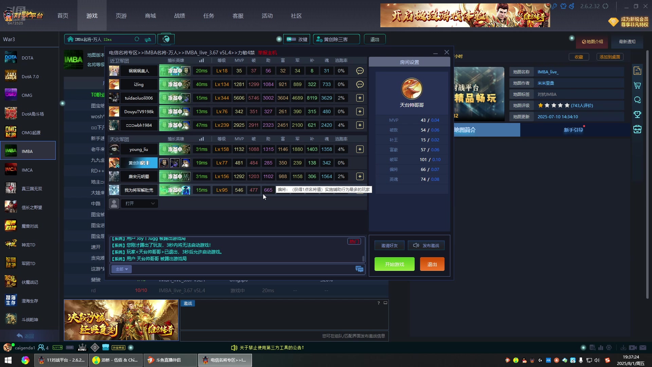Click the friends count icon showing 4

[43, 348]
